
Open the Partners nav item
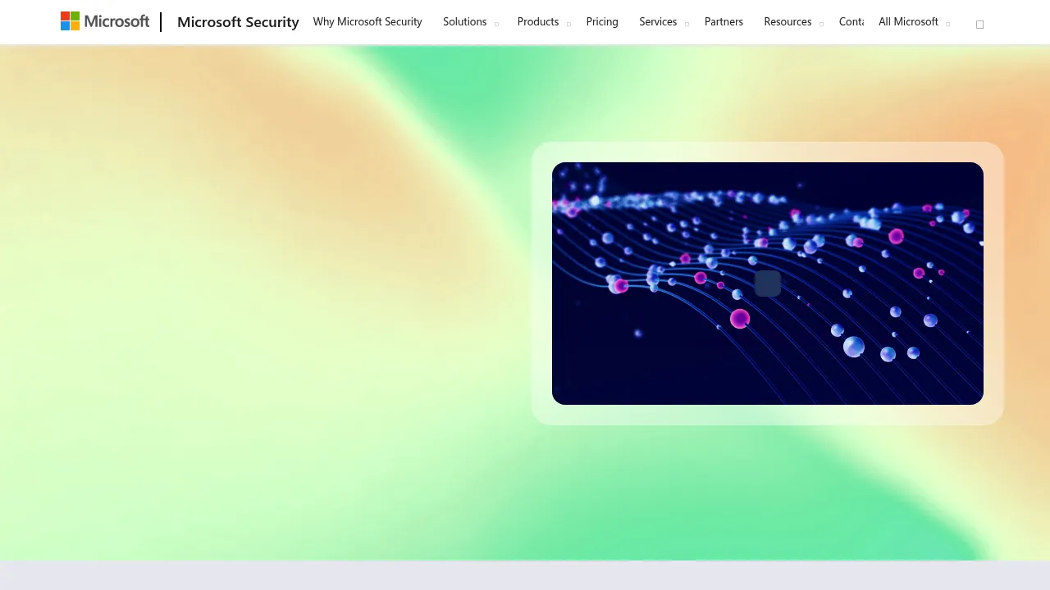coord(724,21)
